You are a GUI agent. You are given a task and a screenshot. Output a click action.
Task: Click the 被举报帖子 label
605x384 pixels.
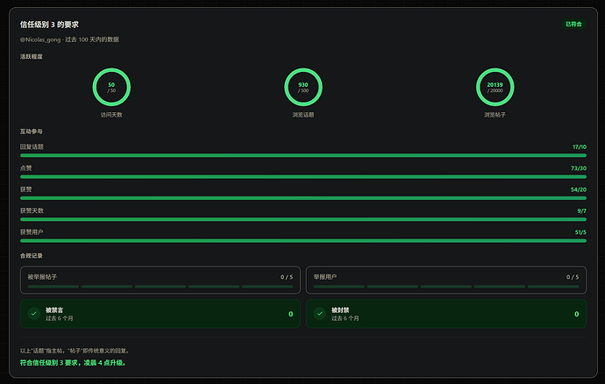point(42,277)
